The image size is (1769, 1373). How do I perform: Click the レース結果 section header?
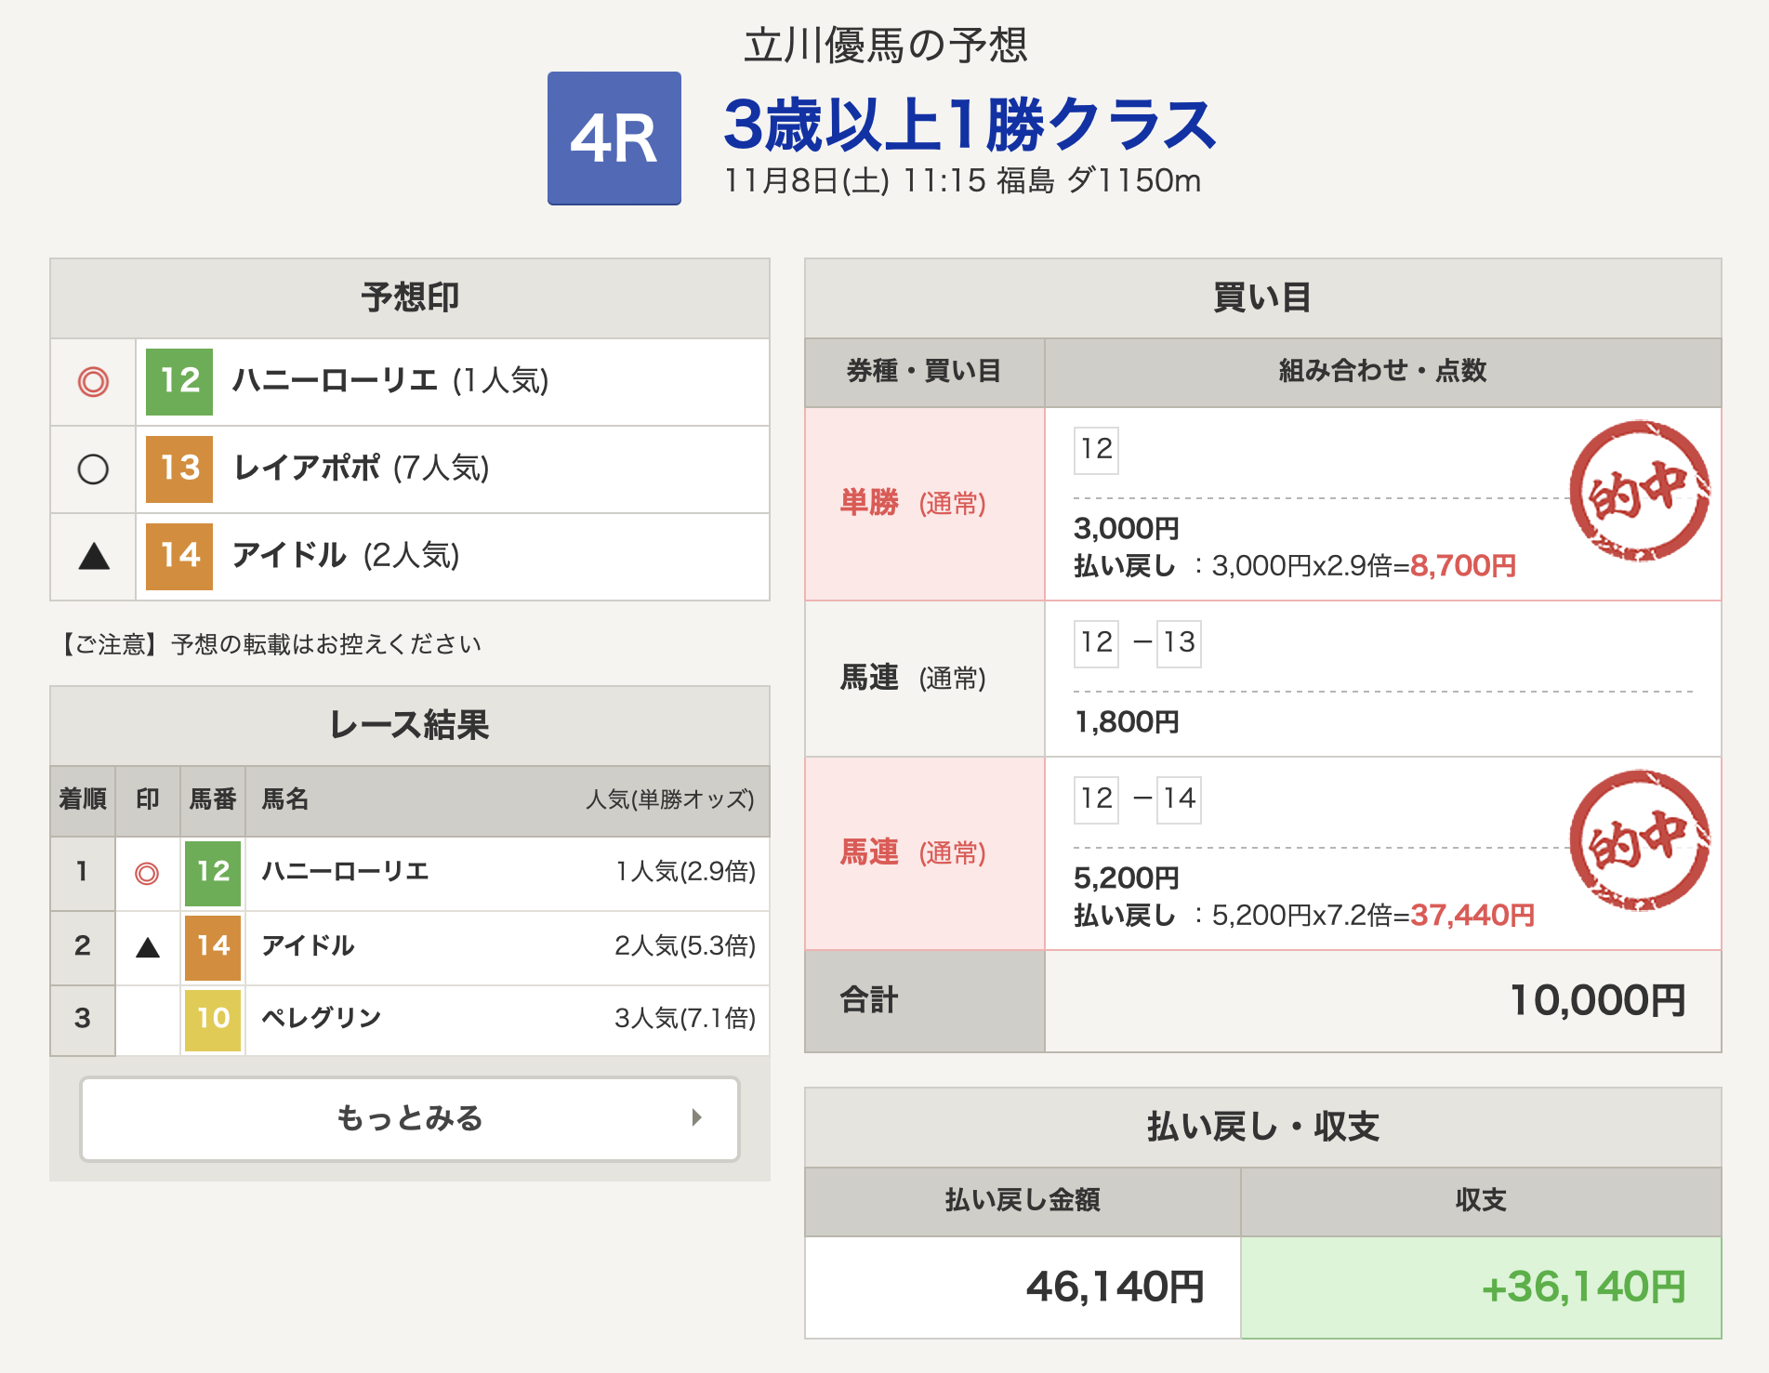409,725
